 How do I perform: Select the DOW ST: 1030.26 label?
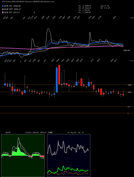pyautogui.click(x=12, y=6)
